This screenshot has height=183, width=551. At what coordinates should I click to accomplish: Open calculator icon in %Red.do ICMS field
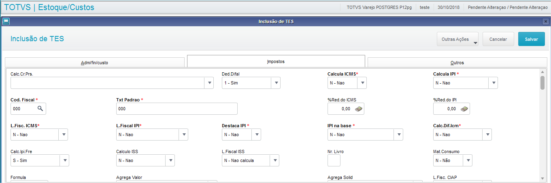tap(359, 109)
